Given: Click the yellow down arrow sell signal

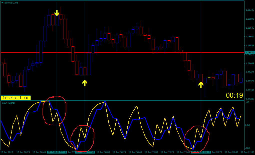Looking at the screenshot, I should (x=57, y=13).
